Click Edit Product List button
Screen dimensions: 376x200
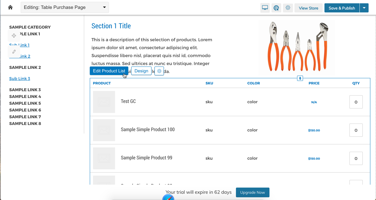(x=109, y=71)
